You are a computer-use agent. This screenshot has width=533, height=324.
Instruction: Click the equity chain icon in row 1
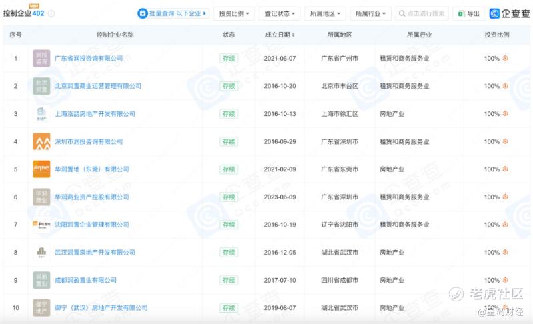coord(506,58)
